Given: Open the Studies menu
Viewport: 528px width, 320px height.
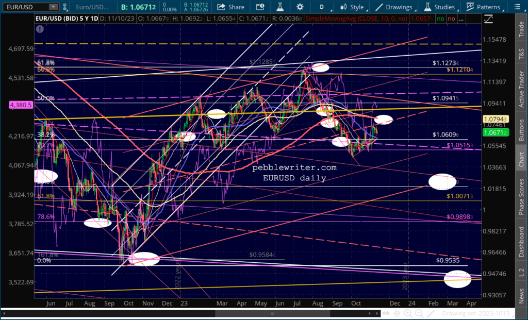Looking at the screenshot, I should click(440, 7).
